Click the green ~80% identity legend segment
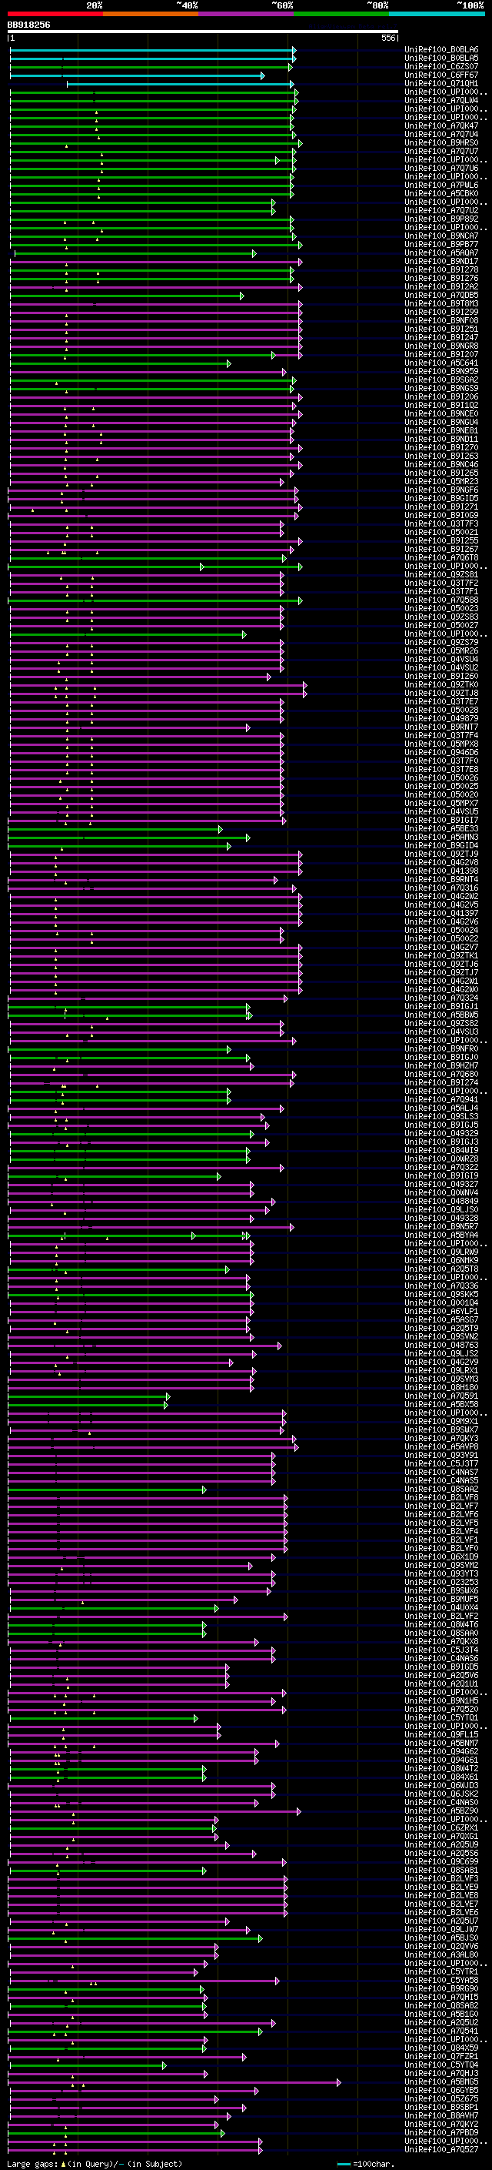The width and height of the screenshot is (492, 2170). (x=341, y=14)
